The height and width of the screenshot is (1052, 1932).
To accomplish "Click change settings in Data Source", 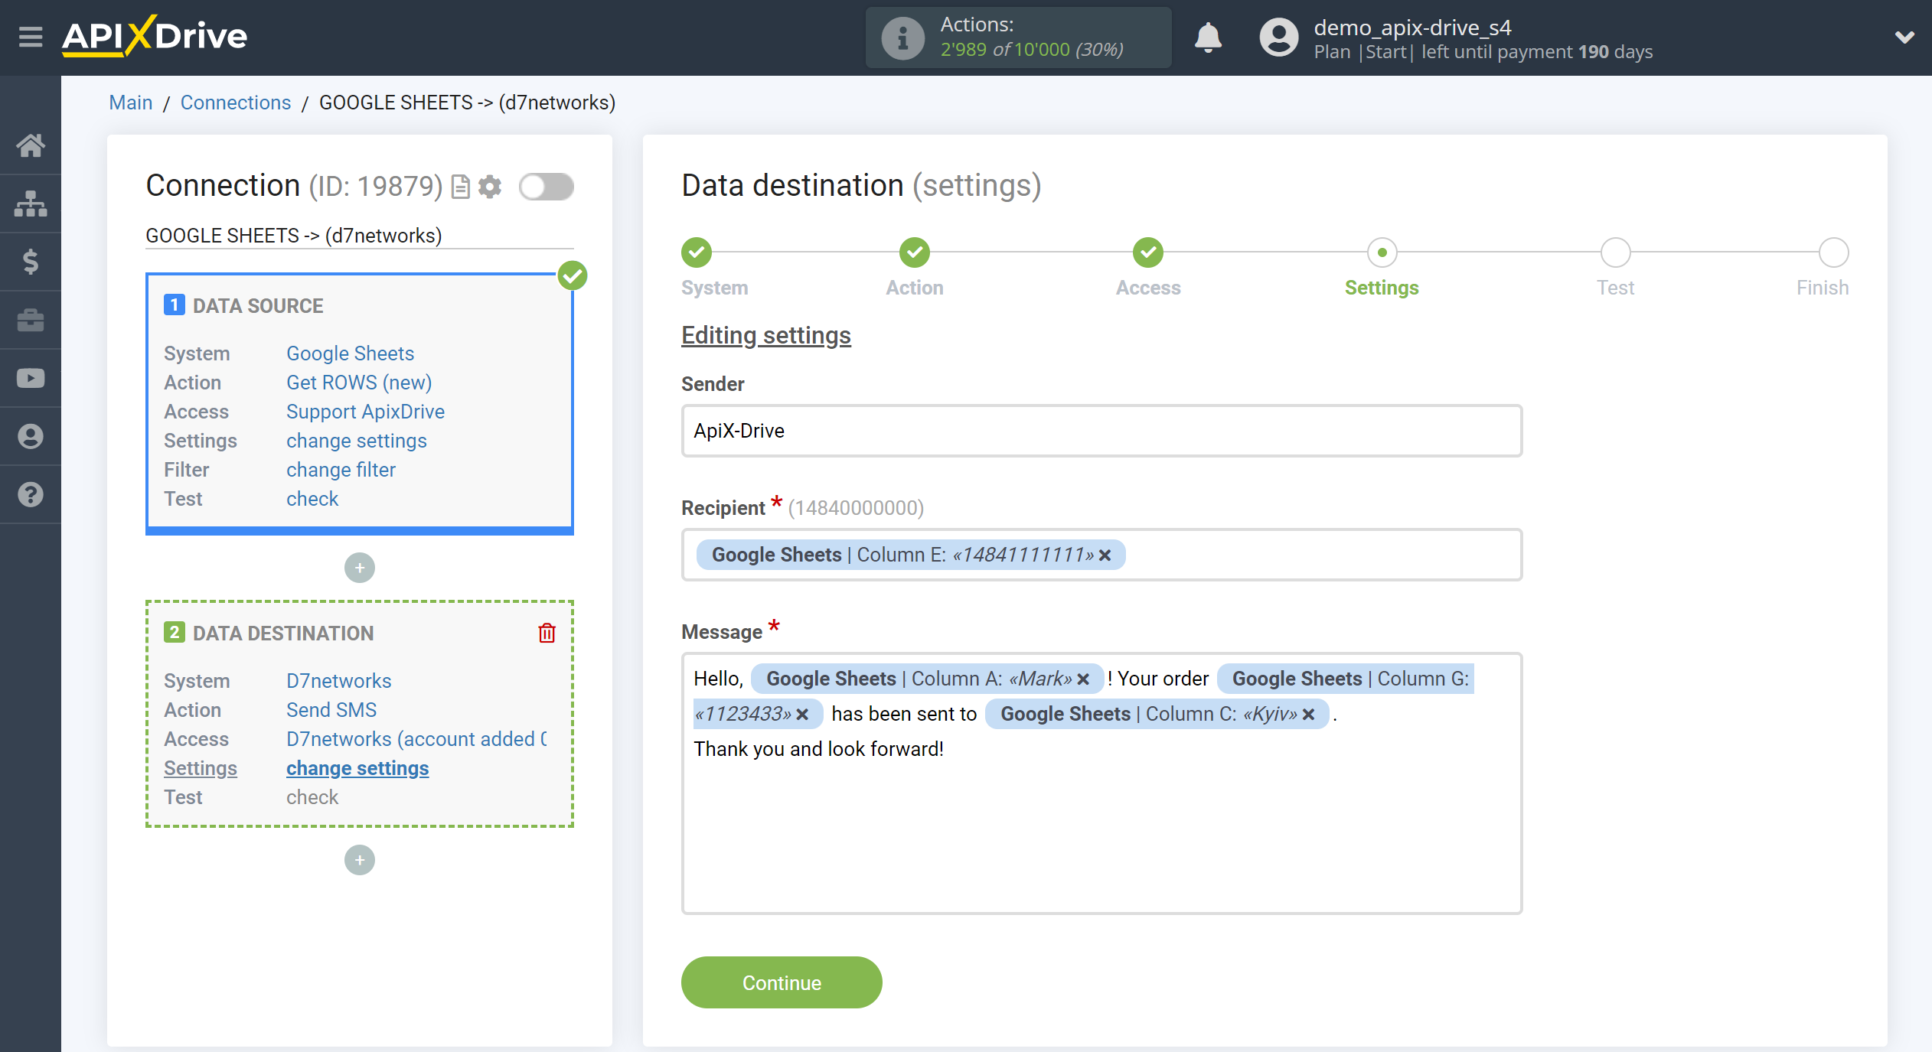I will point(357,441).
